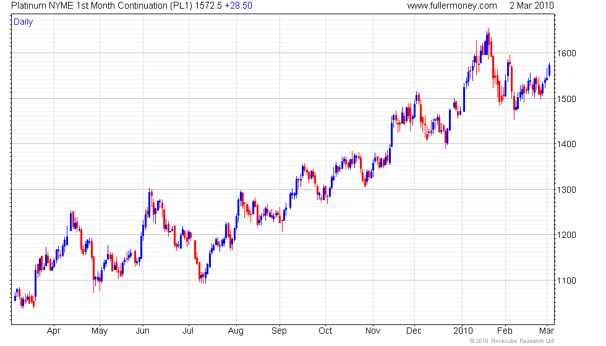Click the Sep label on the time axis

click(x=279, y=331)
